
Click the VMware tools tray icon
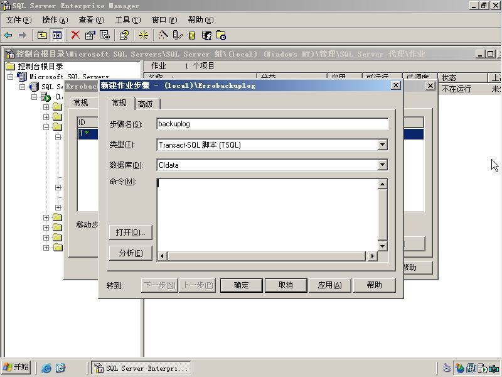(471, 368)
